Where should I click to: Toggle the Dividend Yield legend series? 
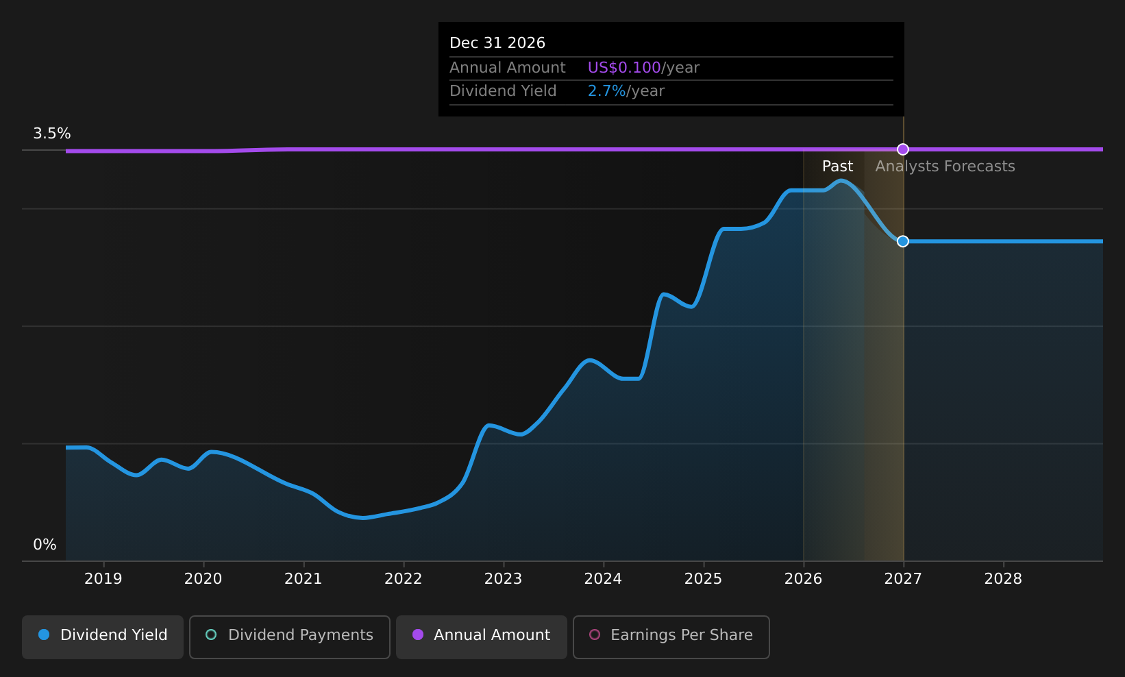[103, 637]
